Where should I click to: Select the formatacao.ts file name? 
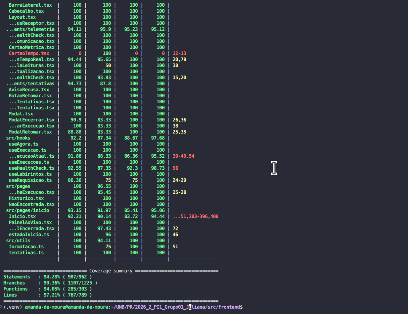[x=26, y=247]
